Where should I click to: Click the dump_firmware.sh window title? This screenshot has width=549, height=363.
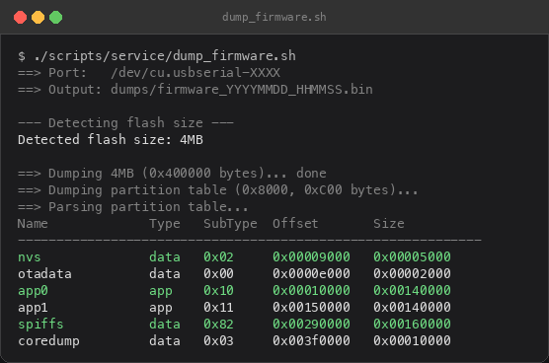(x=274, y=17)
